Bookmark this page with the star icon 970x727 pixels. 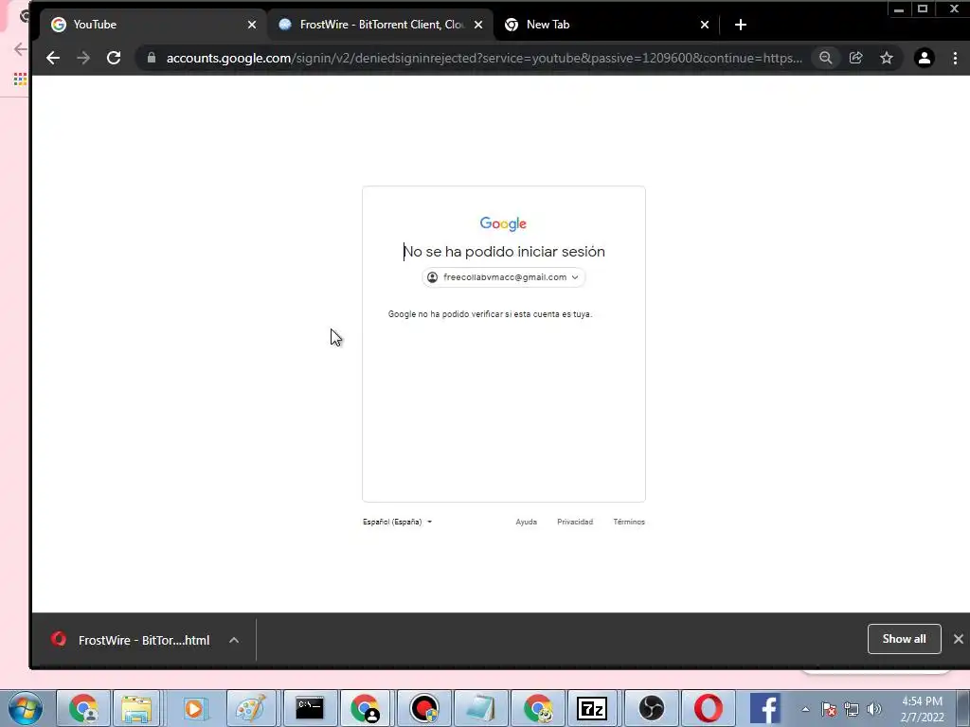tap(887, 58)
